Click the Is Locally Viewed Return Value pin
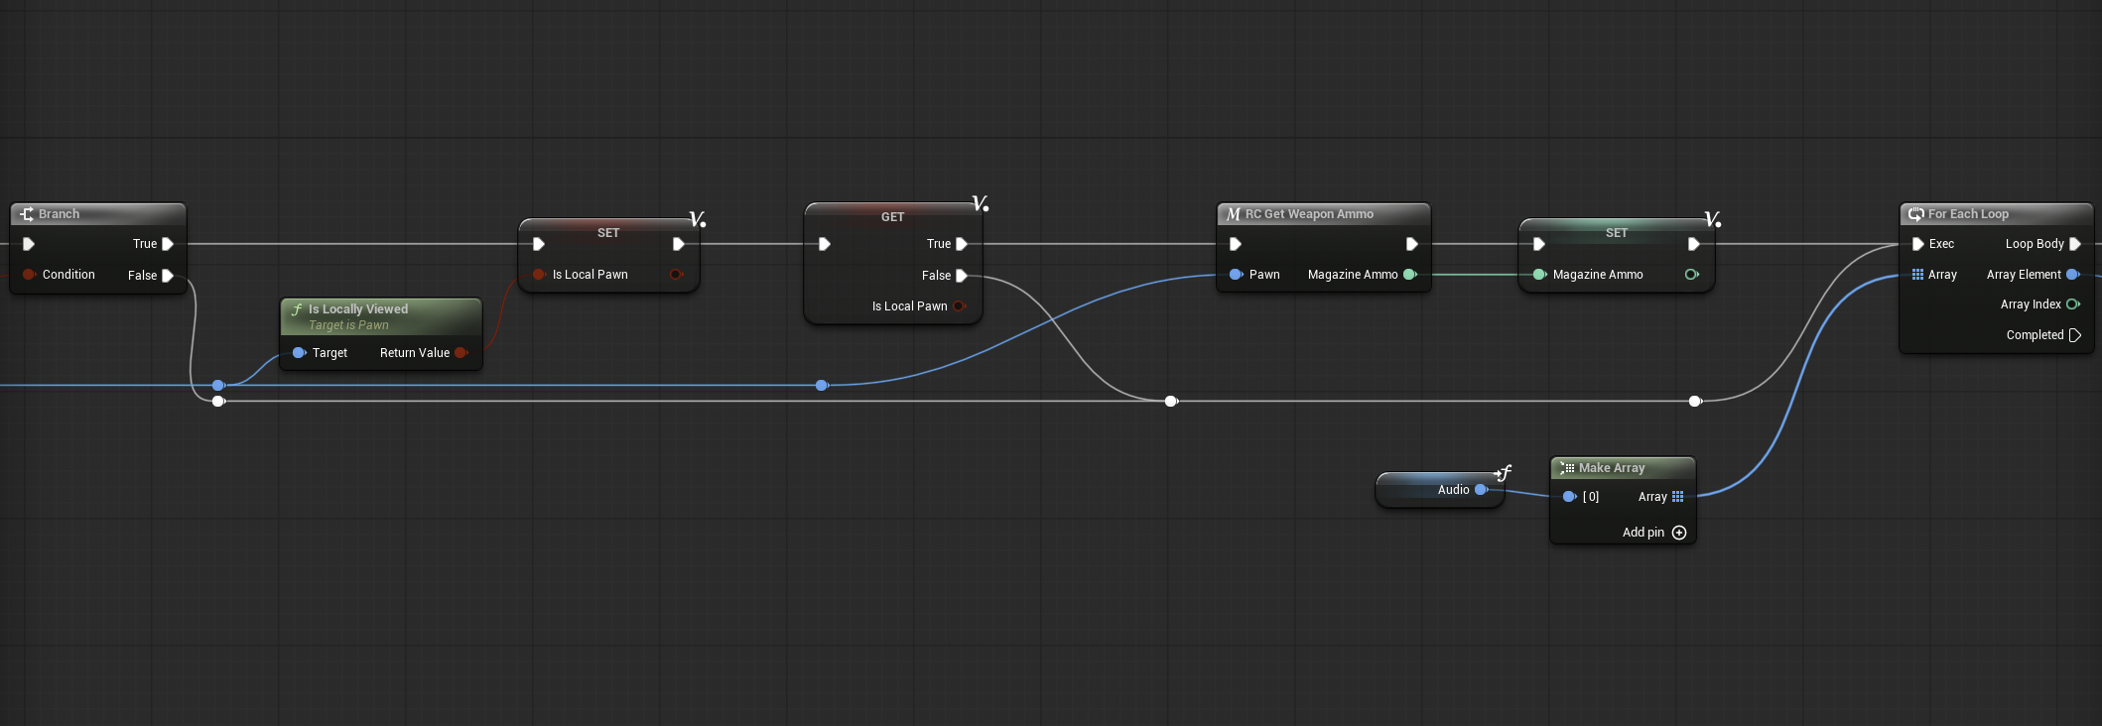This screenshot has width=2102, height=726. point(461,353)
